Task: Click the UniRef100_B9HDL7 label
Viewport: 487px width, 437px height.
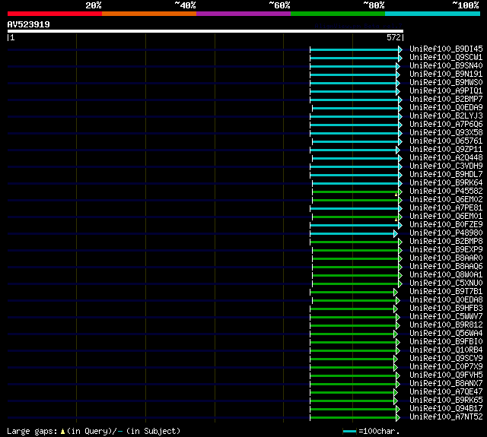Action: (x=446, y=175)
